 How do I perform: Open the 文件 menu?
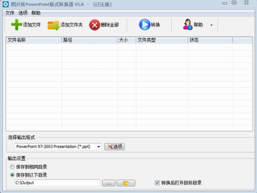(10, 13)
